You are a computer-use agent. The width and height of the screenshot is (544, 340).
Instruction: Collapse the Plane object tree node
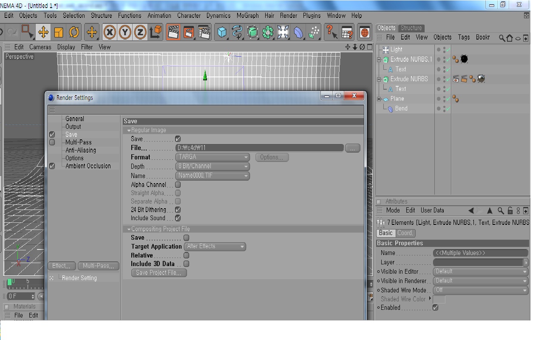(x=379, y=99)
